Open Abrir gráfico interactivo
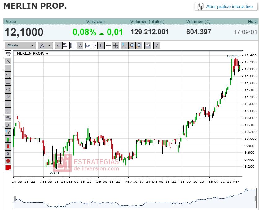This screenshot has height=210, width=259. pyautogui.click(x=226, y=7)
